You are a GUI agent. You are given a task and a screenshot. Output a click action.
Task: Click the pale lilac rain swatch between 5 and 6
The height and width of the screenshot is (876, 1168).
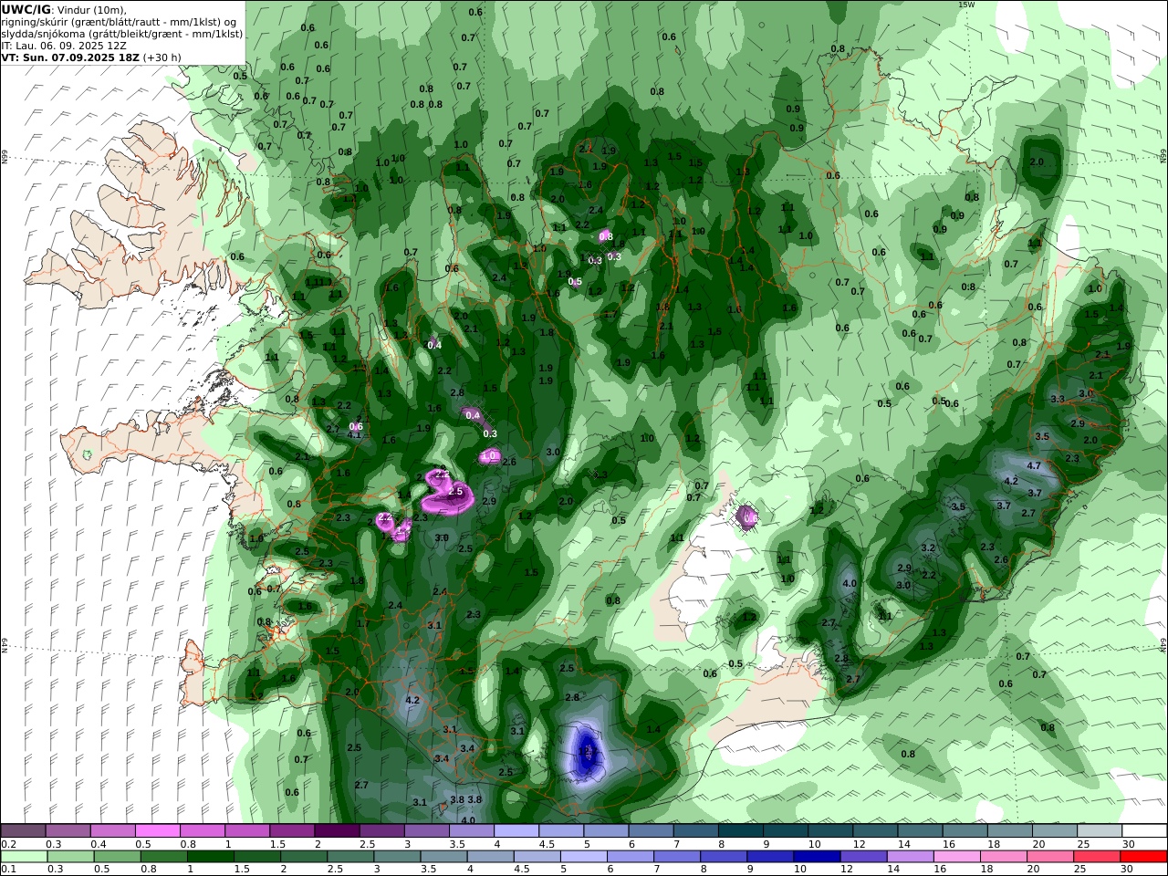coord(584,857)
